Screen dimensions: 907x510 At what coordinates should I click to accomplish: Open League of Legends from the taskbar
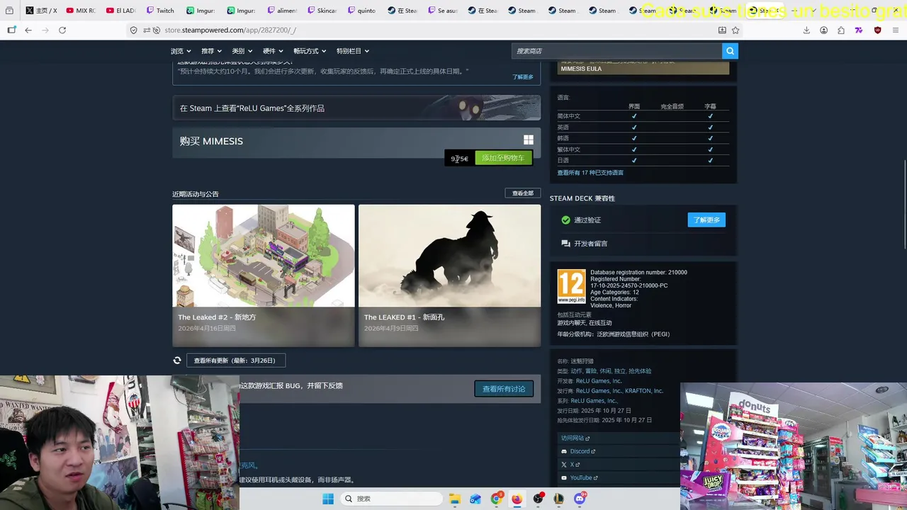click(x=559, y=499)
